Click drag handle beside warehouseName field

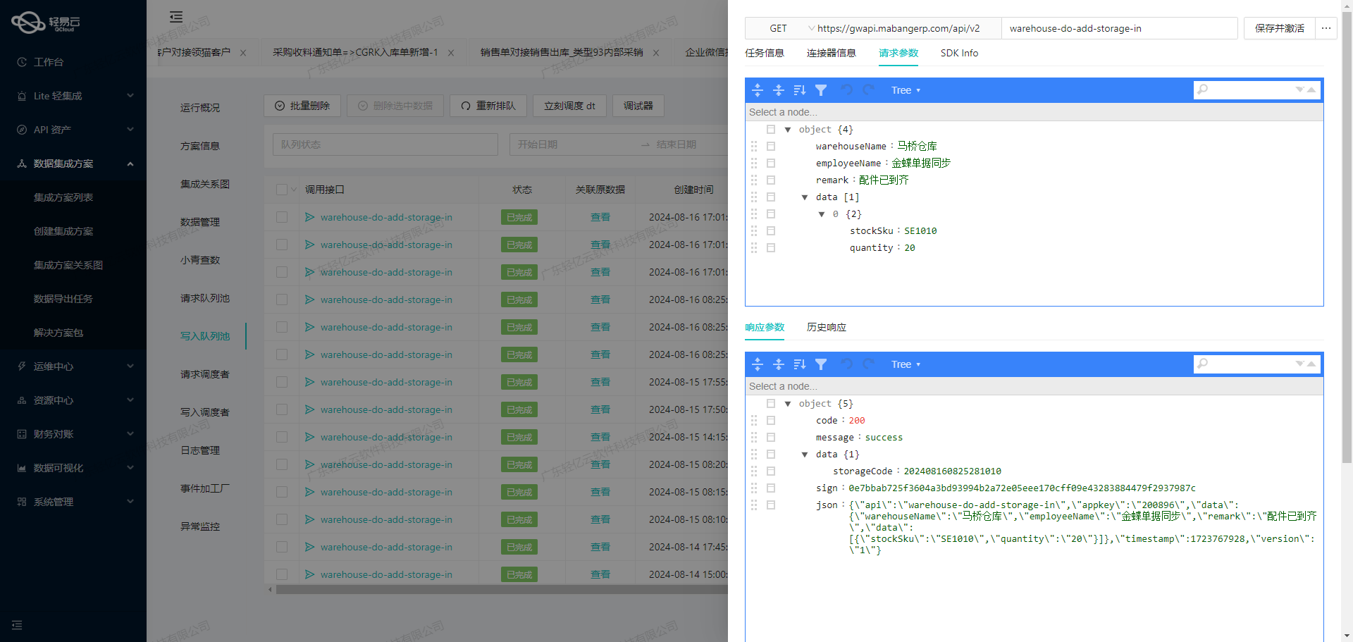pos(754,146)
